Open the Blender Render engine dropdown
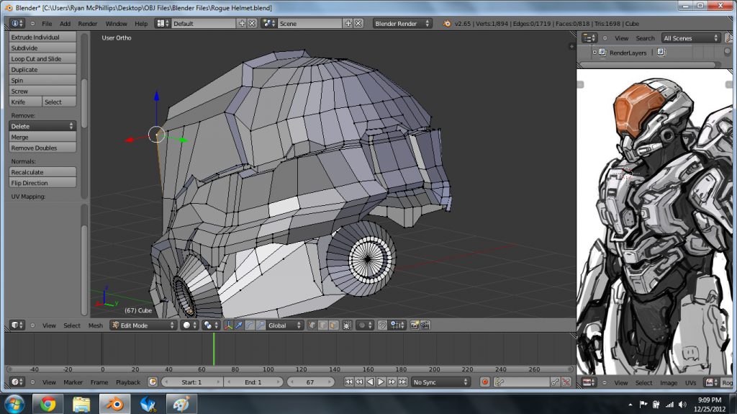737x414 pixels. 402,24
